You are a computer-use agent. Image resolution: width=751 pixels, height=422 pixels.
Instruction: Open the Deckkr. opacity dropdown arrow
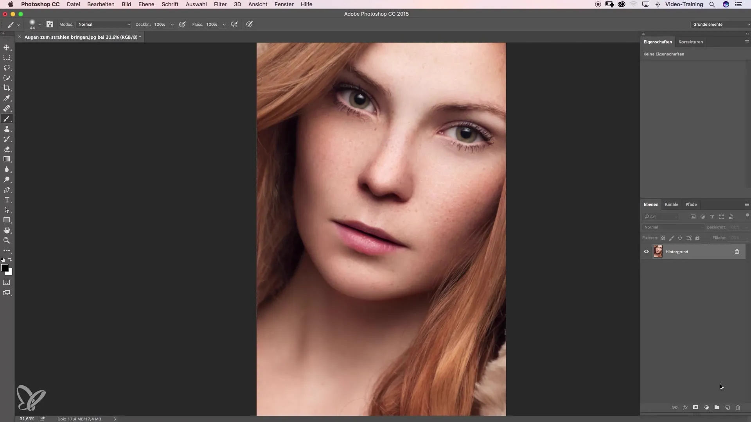pos(172,25)
